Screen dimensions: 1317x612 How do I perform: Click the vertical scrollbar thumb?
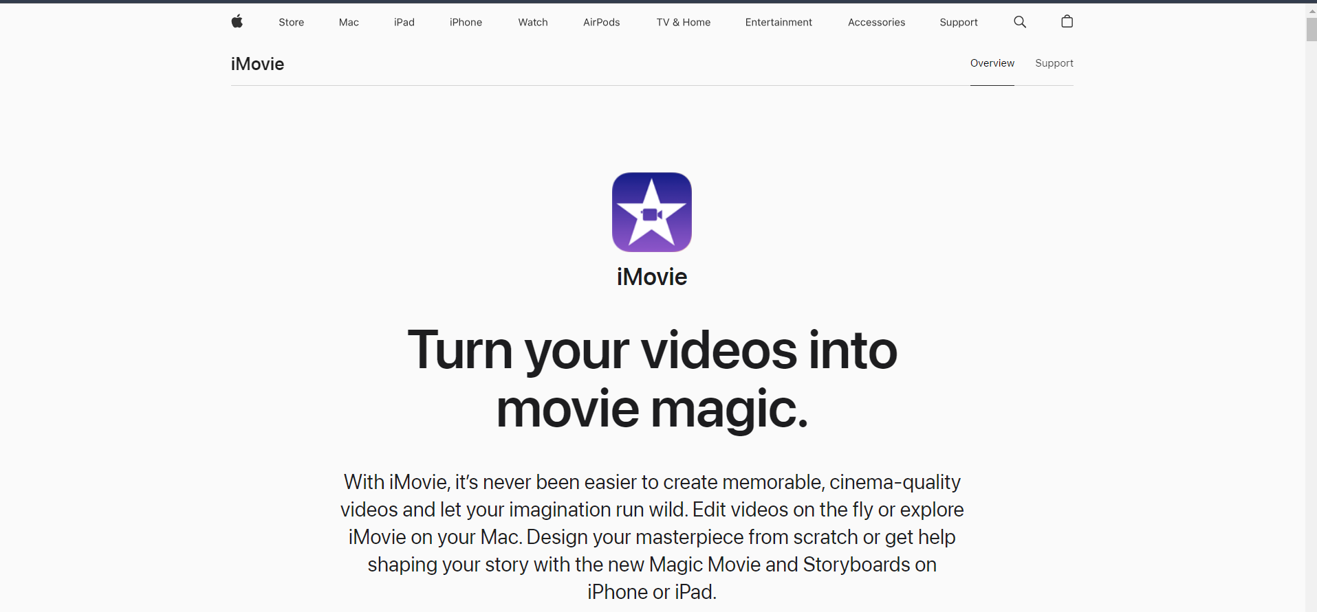[x=1311, y=30]
